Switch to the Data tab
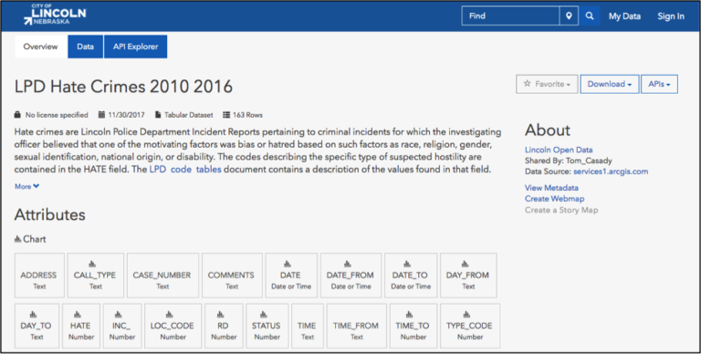 (x=86, y=47)
